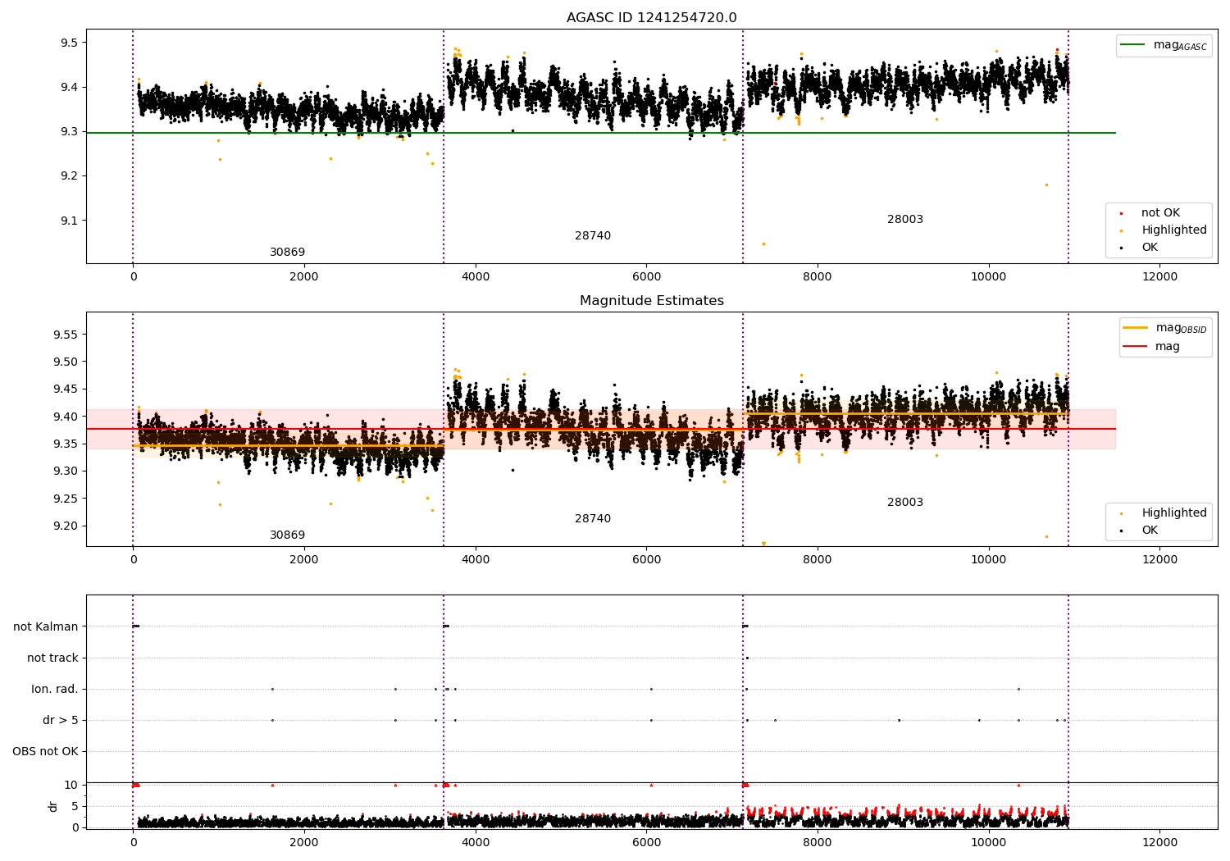1230x861 pixels.
Task: Click x-axis tick 12000 in bottom plot
Action: (x=1159, y=843)
